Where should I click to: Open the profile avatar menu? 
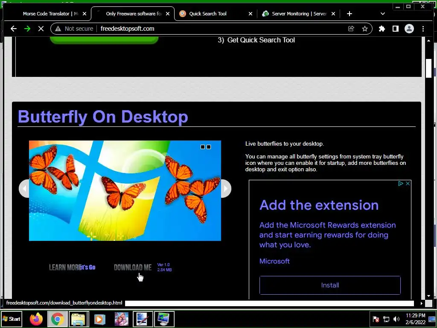tap(409, 29)
